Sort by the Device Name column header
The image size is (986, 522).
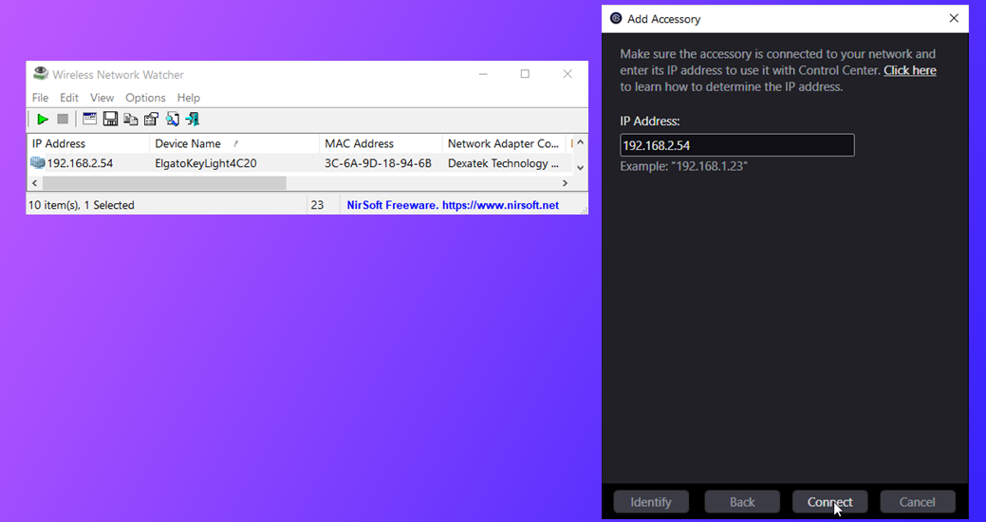pyautogui.click(x=234, y=143)
